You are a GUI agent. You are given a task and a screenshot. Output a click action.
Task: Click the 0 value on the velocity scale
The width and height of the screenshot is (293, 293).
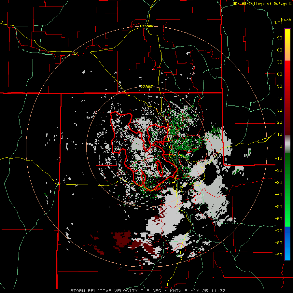click(281, 146)
